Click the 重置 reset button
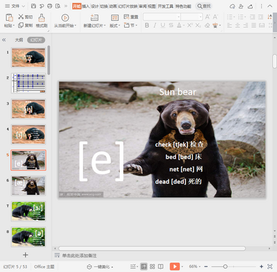The width and height of the screenshot is (277, 272). (x=131, y=17)
